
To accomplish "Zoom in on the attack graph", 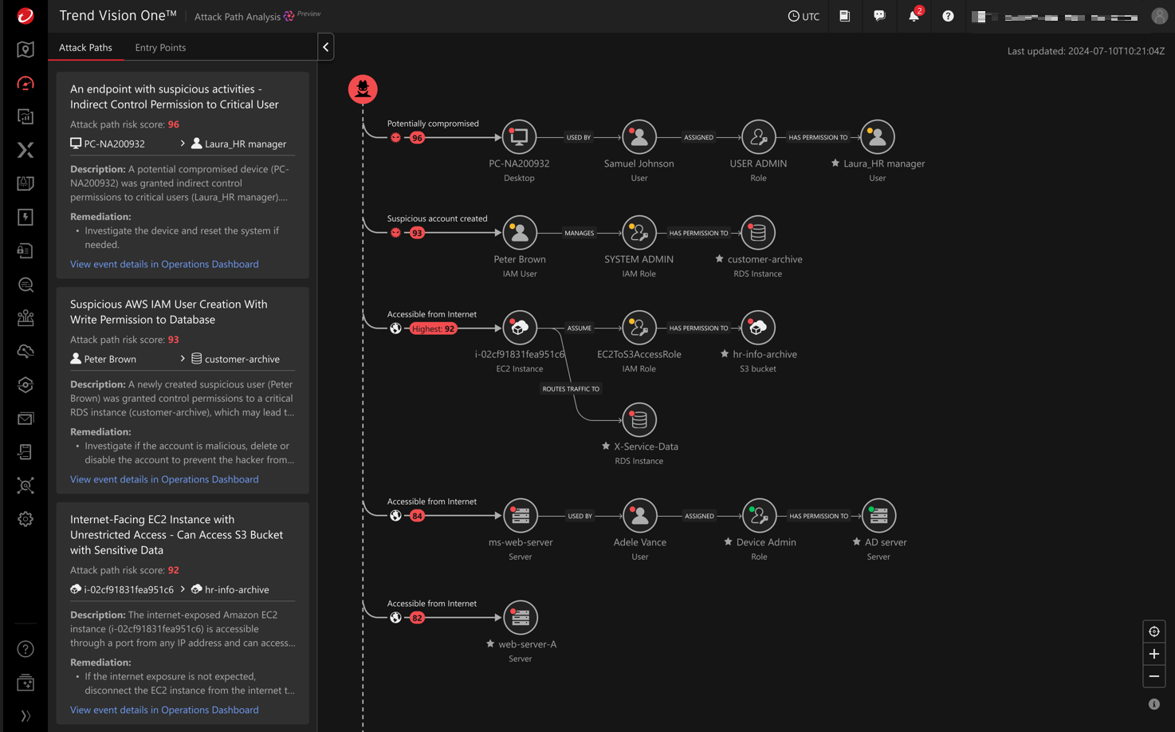I will pyautogui.click(x=1153, y=654).
